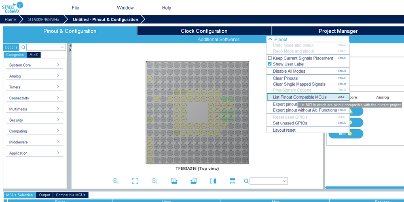Open the File menu
This screenshot has width=404, height=202.
75,8
